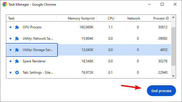
Task: Click memory value 76,972K
Action: pos(87,73)
